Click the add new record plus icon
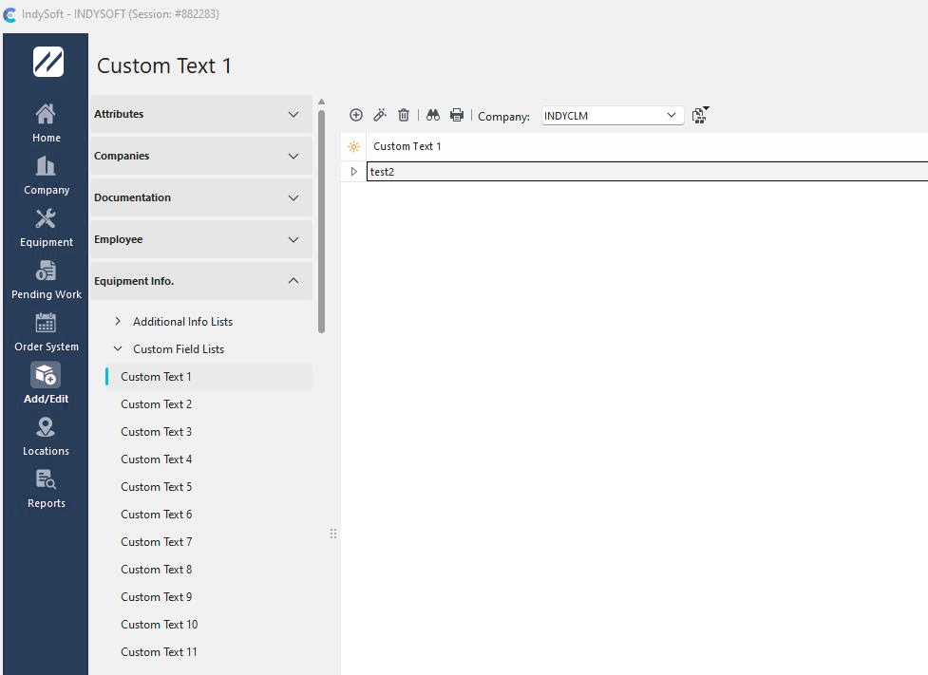The height and width of the screenshot is (675, 928). tap(355, 115)
